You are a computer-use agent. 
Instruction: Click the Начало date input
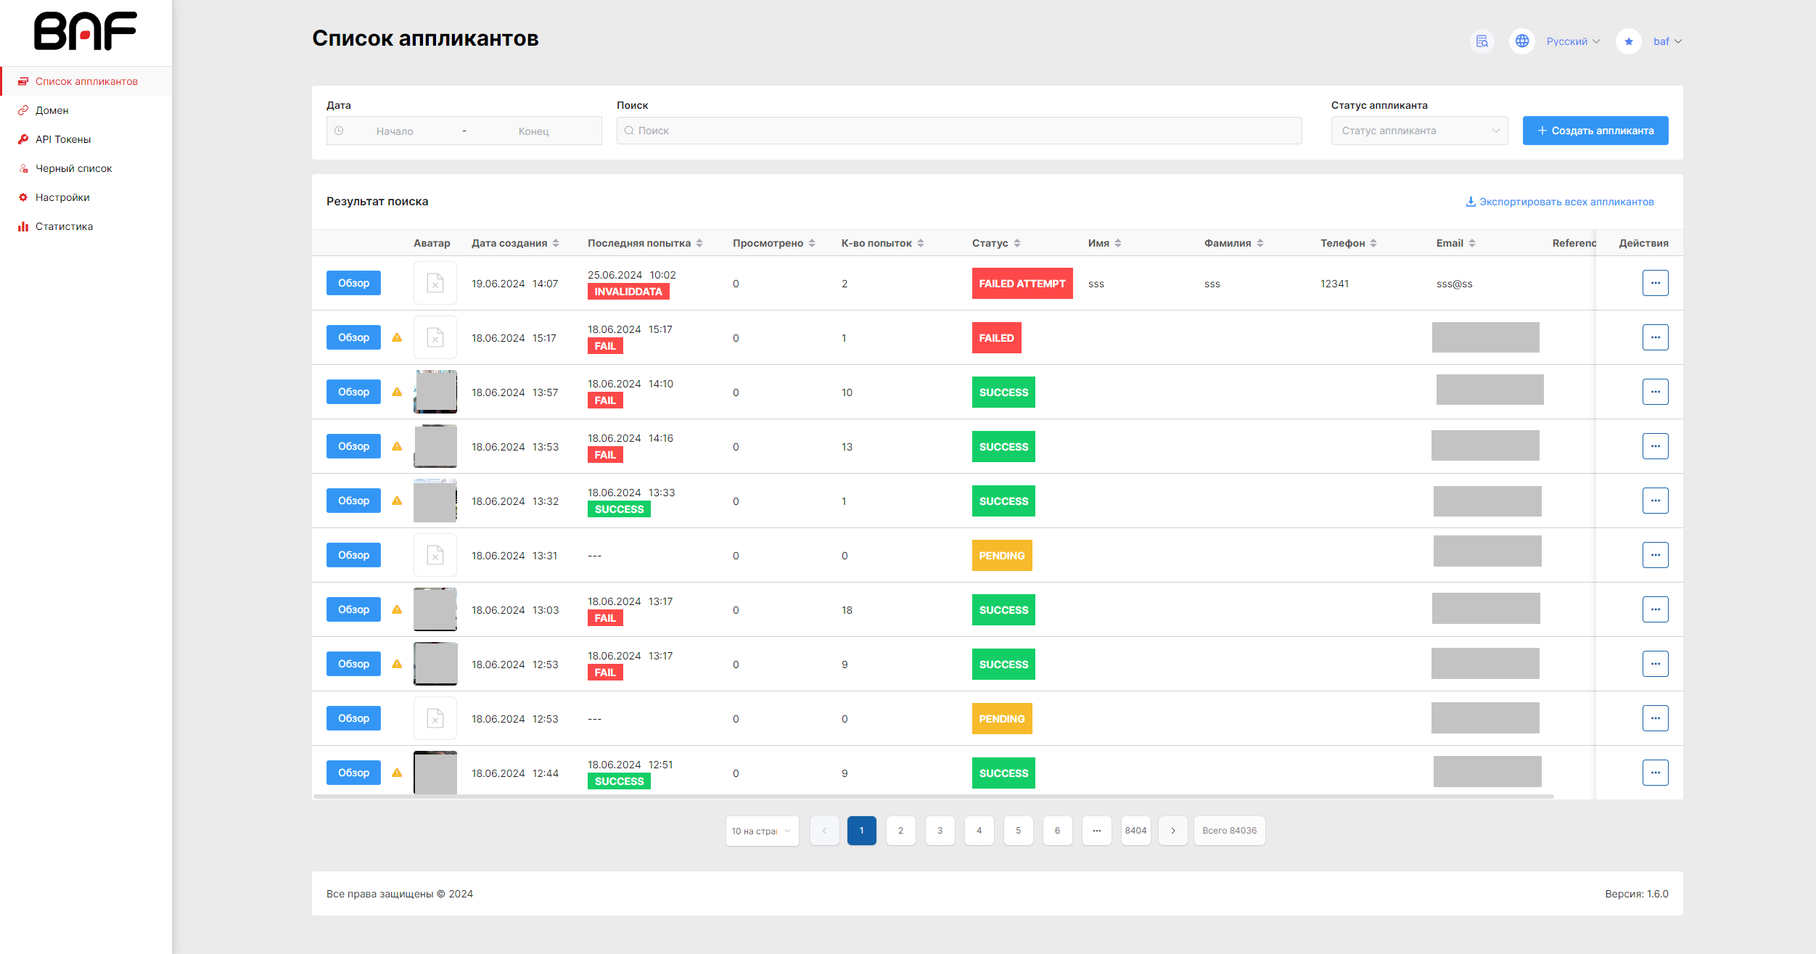coord(395,131)
